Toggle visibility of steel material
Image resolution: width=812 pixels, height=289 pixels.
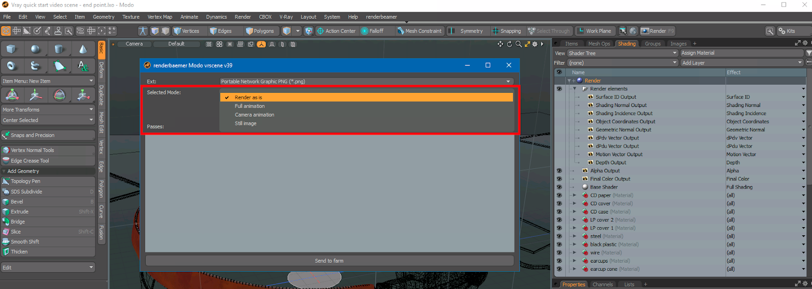pyautogui.click(x=559, y=236)
